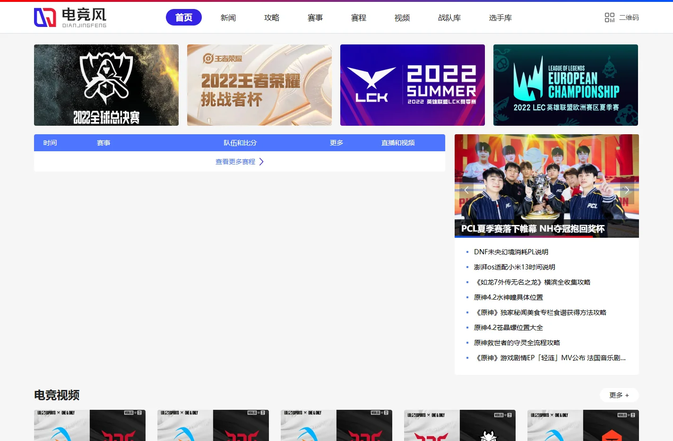This screenshot has width=673, height=441.
Task: Show previous slide in news carousel
Action: pos(466,190)
